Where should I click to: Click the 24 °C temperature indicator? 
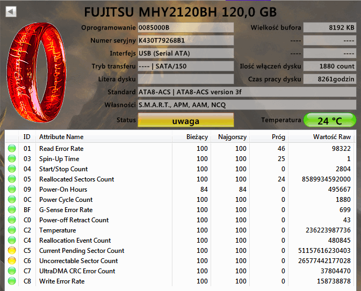point(330,120)
